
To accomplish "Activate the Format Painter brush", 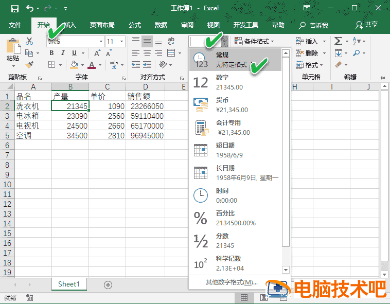I will click(29, 65).
